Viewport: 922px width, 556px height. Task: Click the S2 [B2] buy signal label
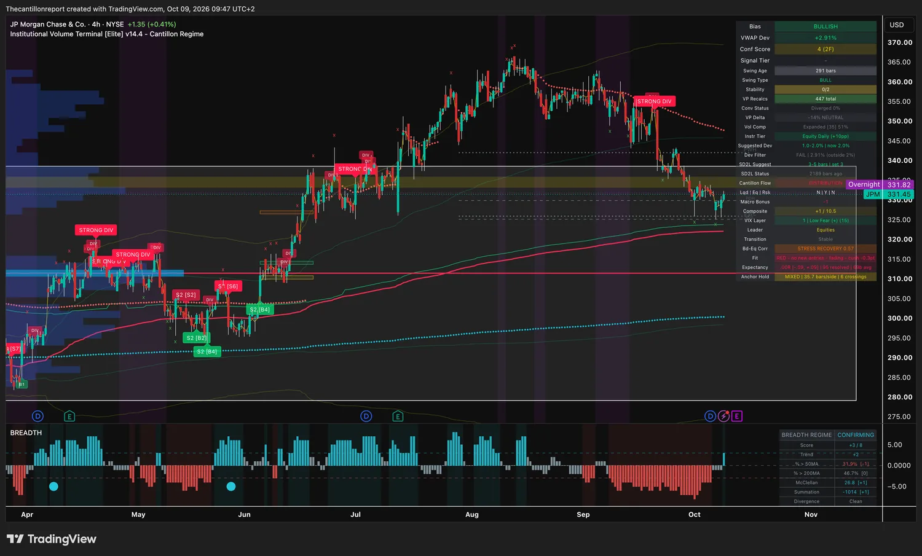point(197,338)
